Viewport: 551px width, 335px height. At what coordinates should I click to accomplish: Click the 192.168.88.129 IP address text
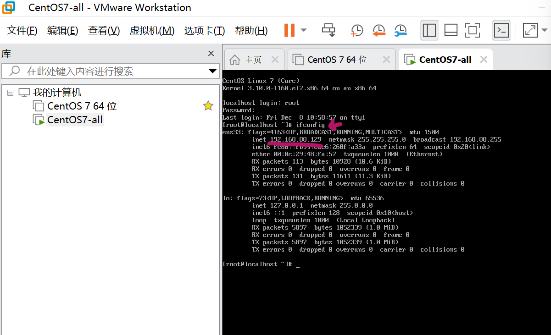point(295,139)
